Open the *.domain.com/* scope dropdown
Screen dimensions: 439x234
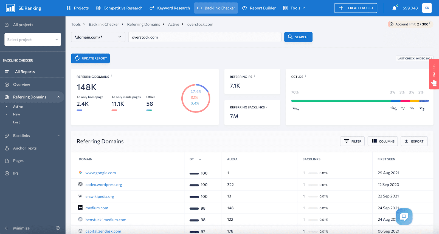pyautogui.click(x=98, y=37)
